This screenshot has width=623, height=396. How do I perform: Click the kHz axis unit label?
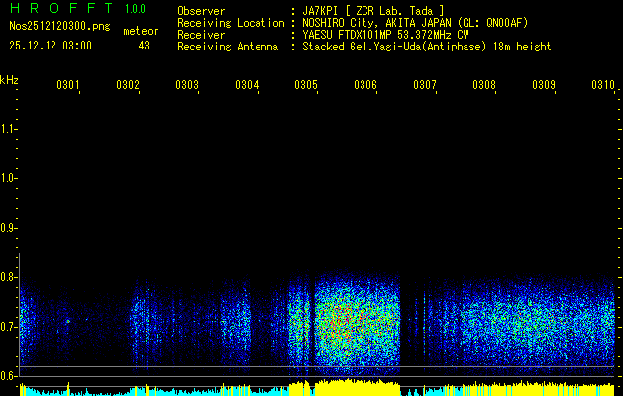click(10, 79)
